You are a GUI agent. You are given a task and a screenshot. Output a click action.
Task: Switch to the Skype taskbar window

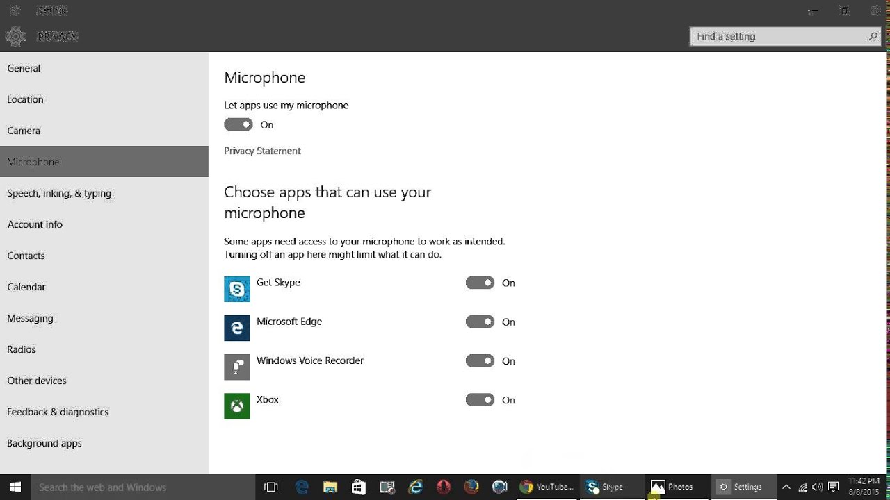pyautogui.click(x=610, y=487)
